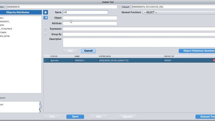Click the Objects/Attributes header

(21, 12)
